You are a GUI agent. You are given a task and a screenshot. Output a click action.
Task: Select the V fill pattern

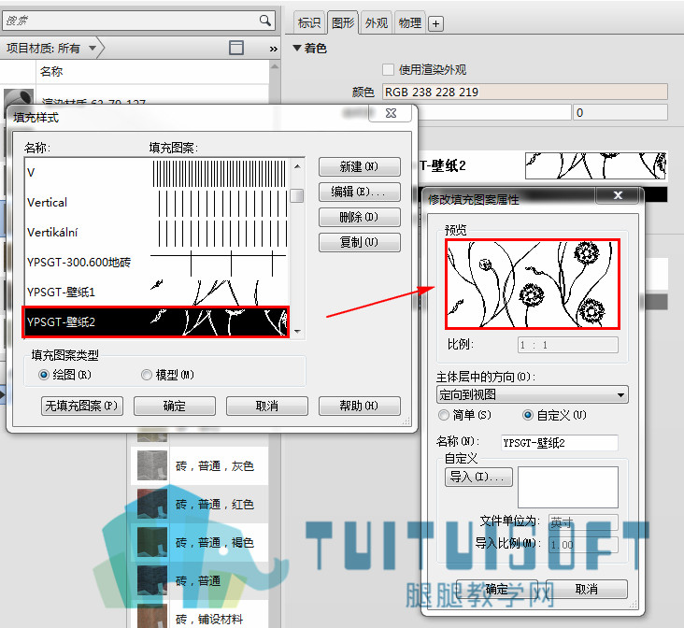coord(157,172)
